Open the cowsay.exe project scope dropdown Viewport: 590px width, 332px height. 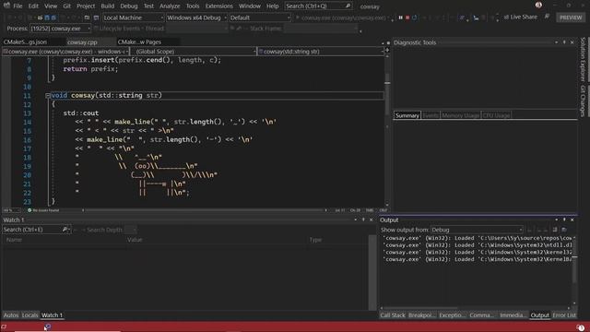(65, 52)
